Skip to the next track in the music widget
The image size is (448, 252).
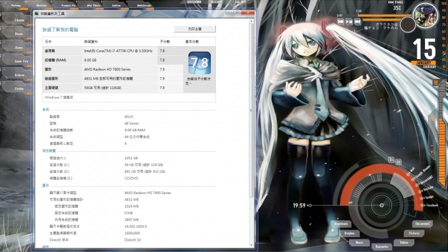(x=357, y=21)
